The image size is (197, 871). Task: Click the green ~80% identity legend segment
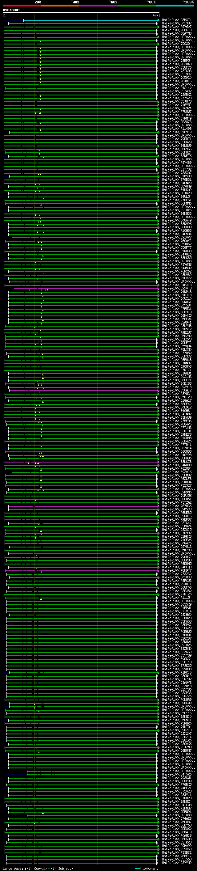137,6
